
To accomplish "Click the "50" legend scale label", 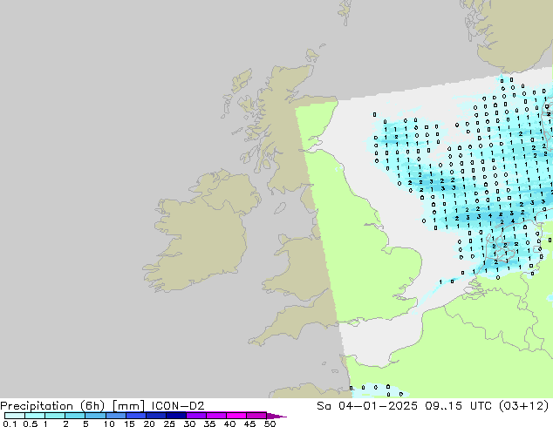I will click(270, 424).
